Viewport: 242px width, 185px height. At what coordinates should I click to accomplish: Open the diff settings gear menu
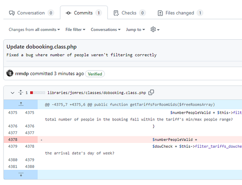155,29
